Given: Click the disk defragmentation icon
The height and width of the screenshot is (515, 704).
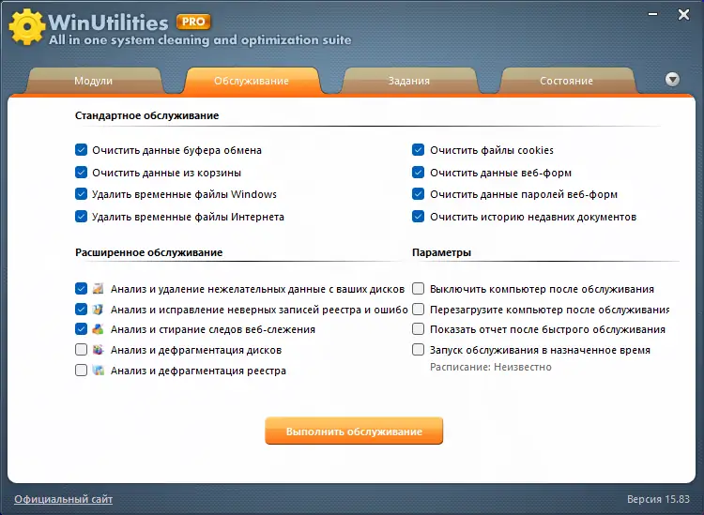Looking at the screenshot, I should (98, 350).
